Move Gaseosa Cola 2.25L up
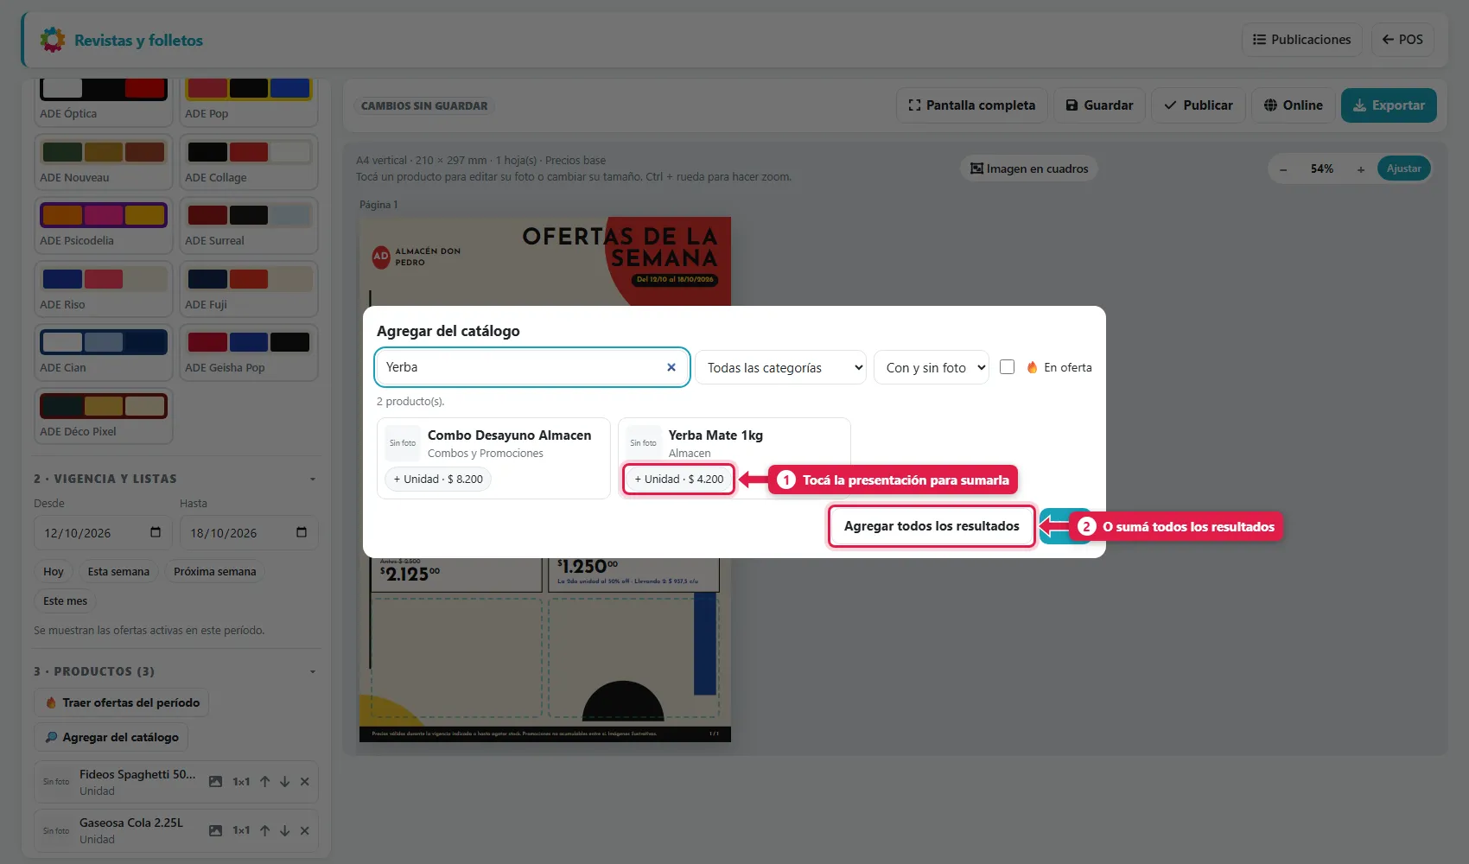Image resolution: width=1469 pixels, height=864 pixels. tap(264, 830)
